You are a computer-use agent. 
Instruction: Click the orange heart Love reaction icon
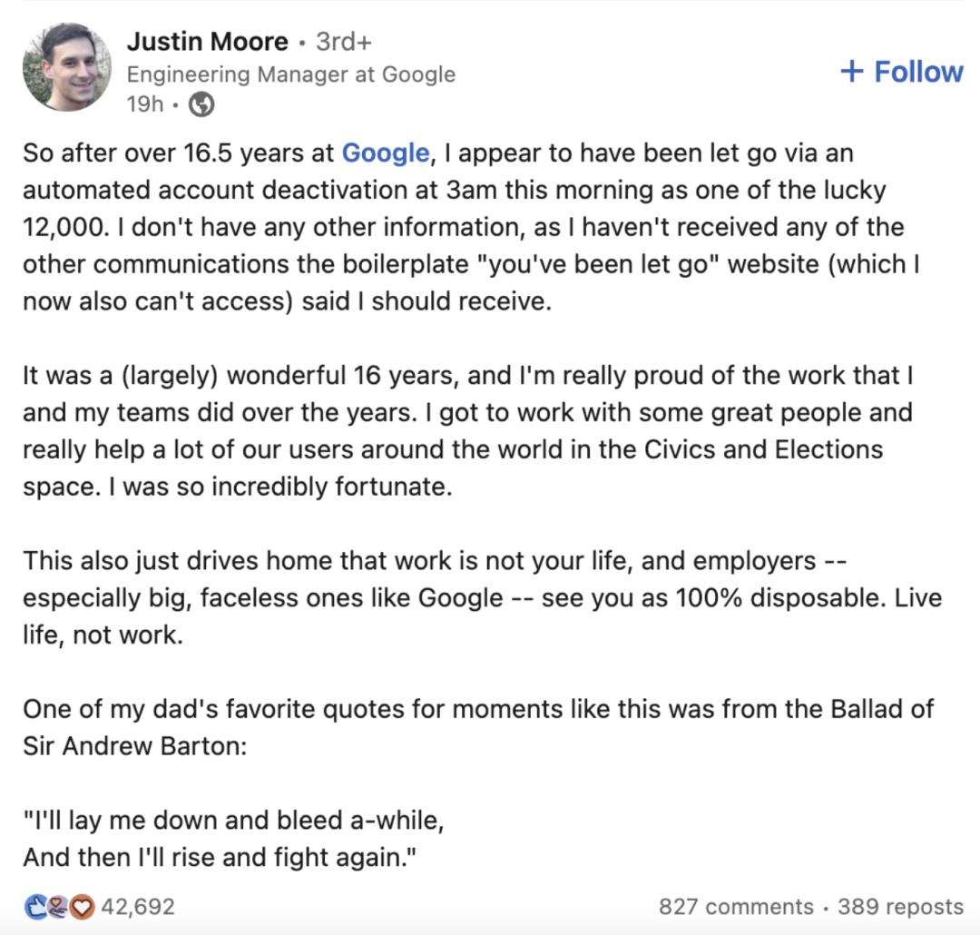83,906
